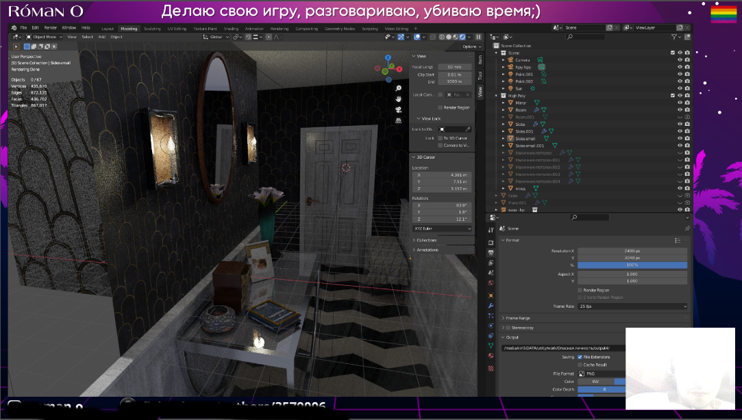Uncheck the File Extensions checkbox
Viewport: 742px width, 420px height.
(x=580, y=357)
